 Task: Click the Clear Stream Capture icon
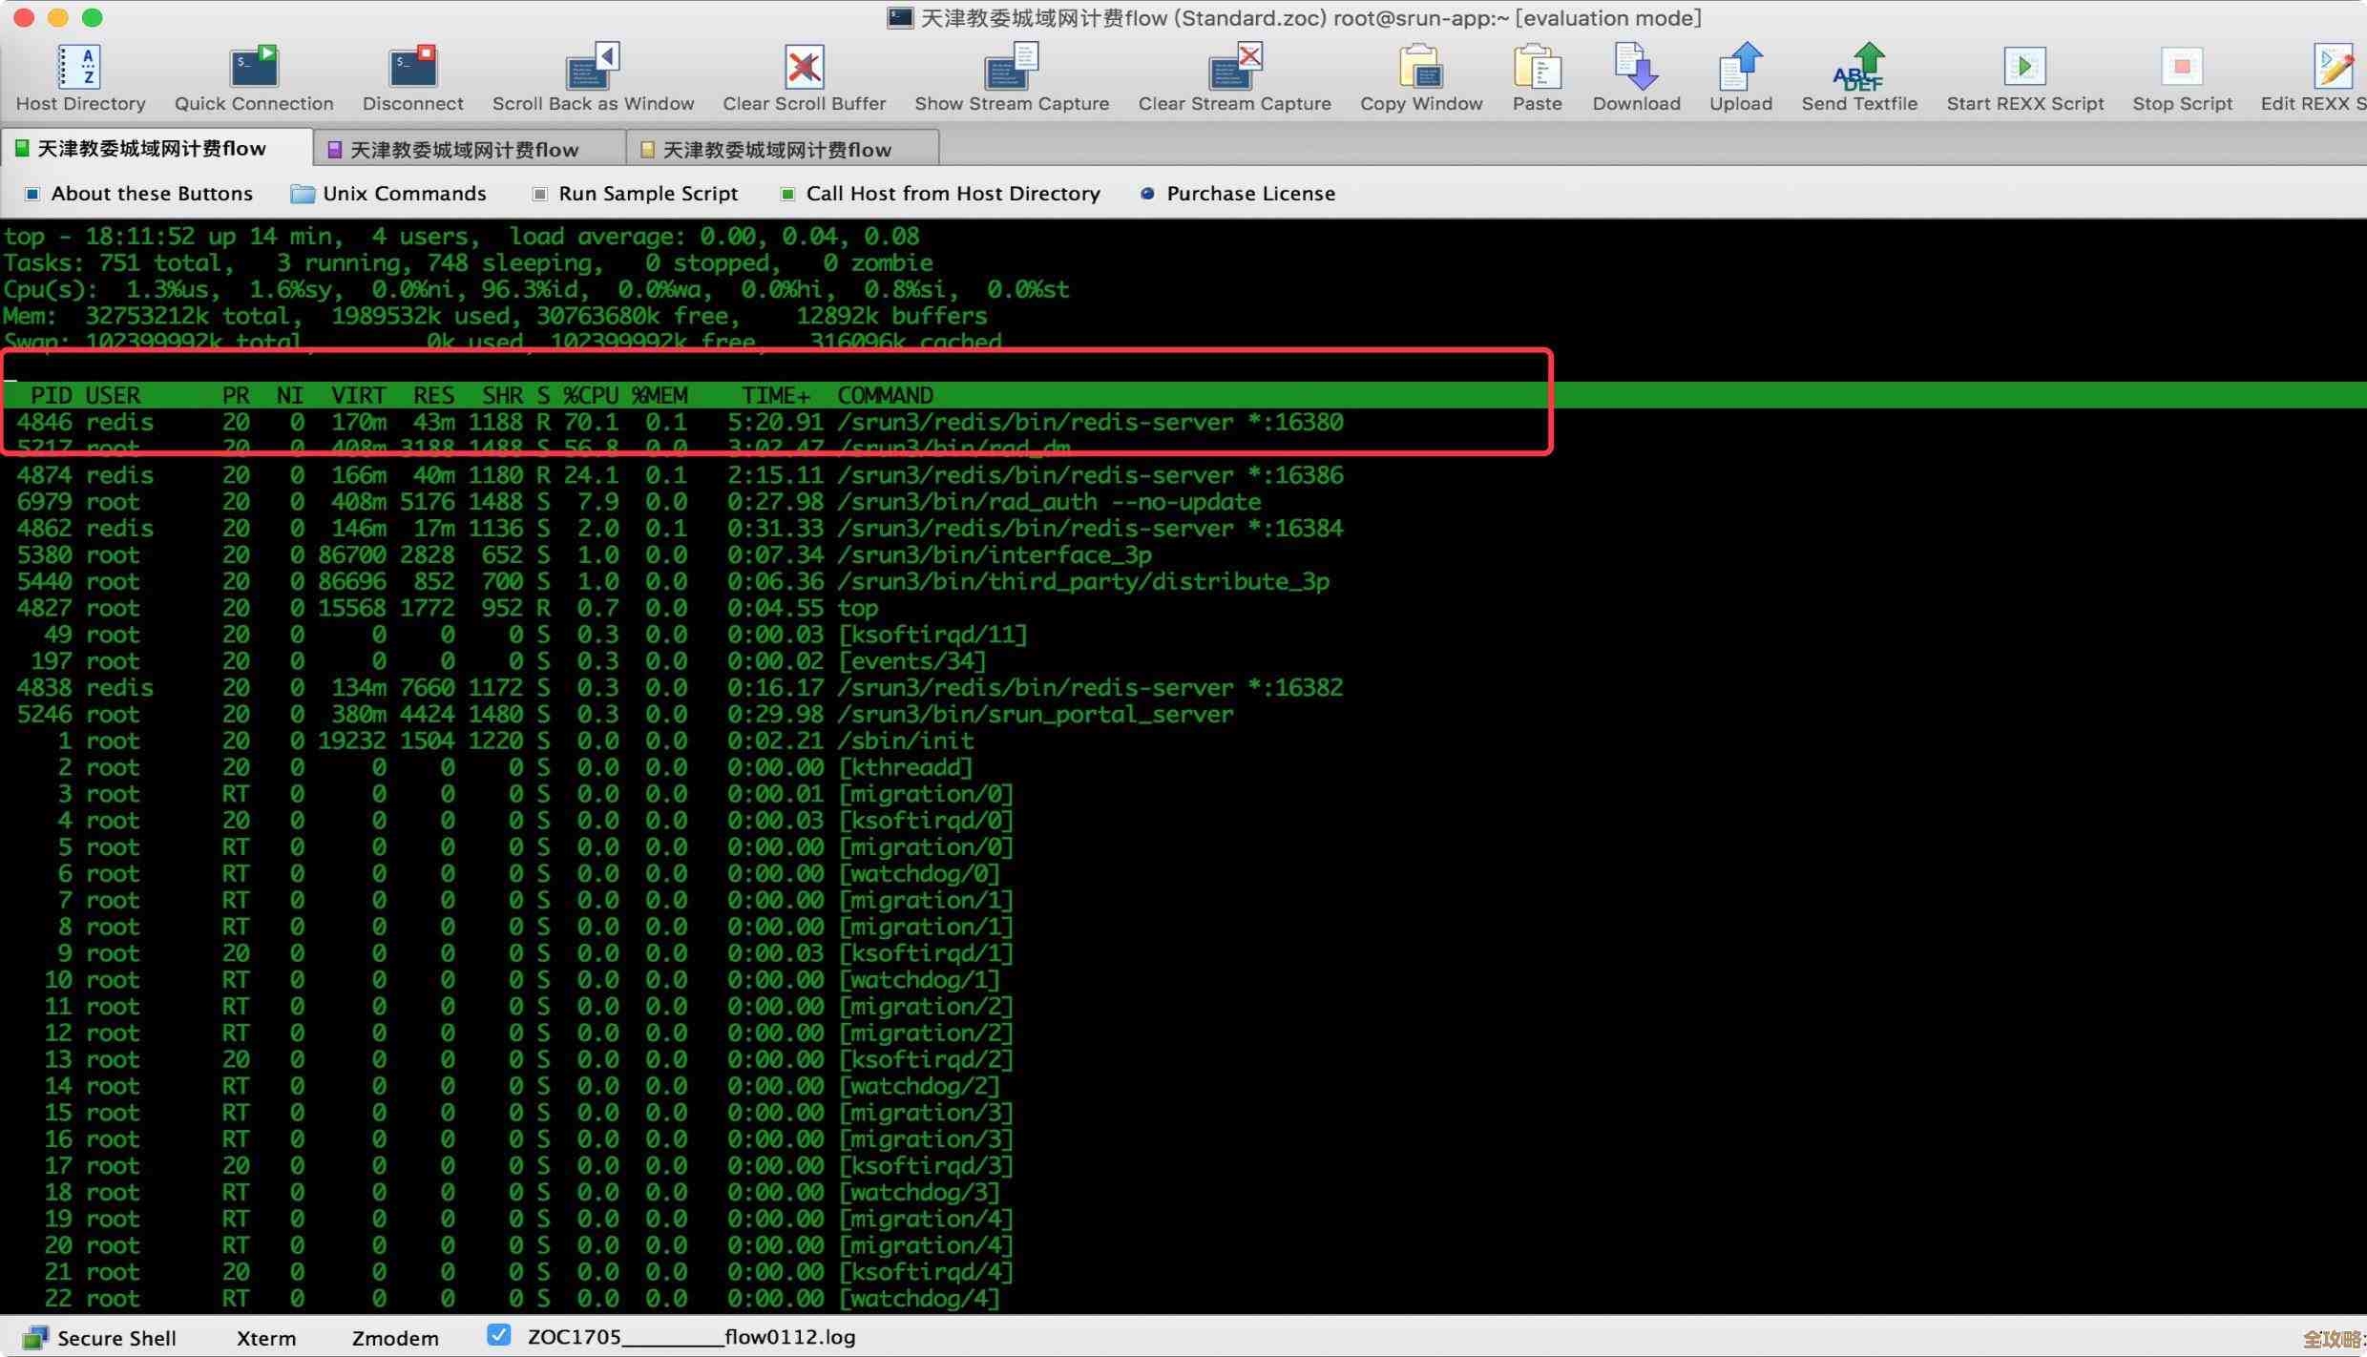click(x=1234, y=69)
